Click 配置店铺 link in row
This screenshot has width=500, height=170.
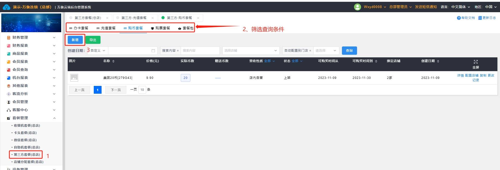(472, 76)
